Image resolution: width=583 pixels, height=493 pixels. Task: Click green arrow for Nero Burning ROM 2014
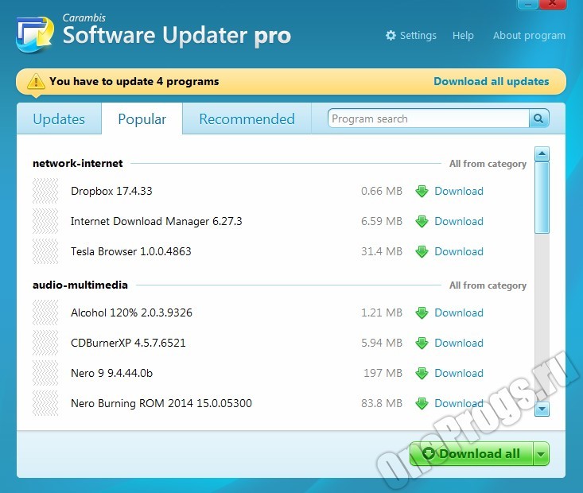click(422, 403)
